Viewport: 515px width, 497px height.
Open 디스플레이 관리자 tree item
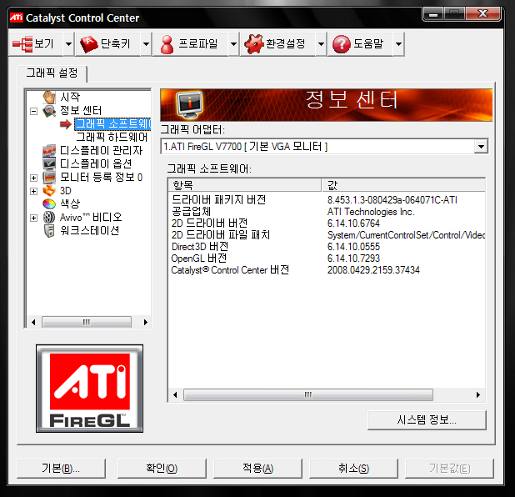pyautogui.click(x=101, y=151)
